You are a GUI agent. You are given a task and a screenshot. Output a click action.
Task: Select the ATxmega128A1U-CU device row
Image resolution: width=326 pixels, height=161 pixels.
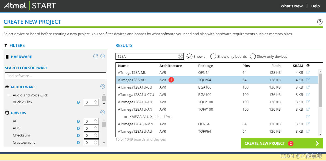(x=217, y=87)
